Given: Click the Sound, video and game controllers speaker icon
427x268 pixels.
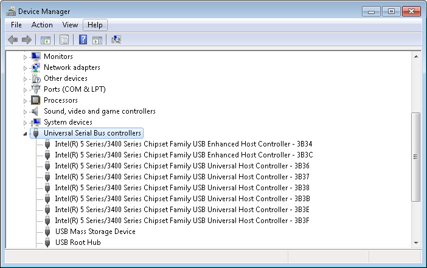Looking at the screenshot, I should pyautogui.click(x=35, y=111).
